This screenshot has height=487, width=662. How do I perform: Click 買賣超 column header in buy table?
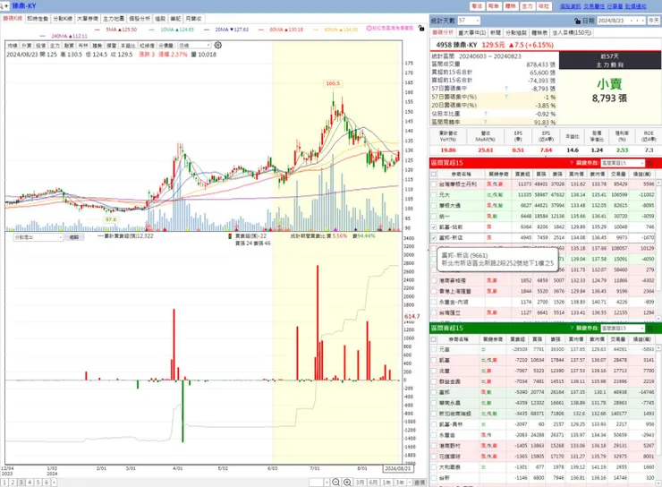pyautogui.click(x=522, y=174)
